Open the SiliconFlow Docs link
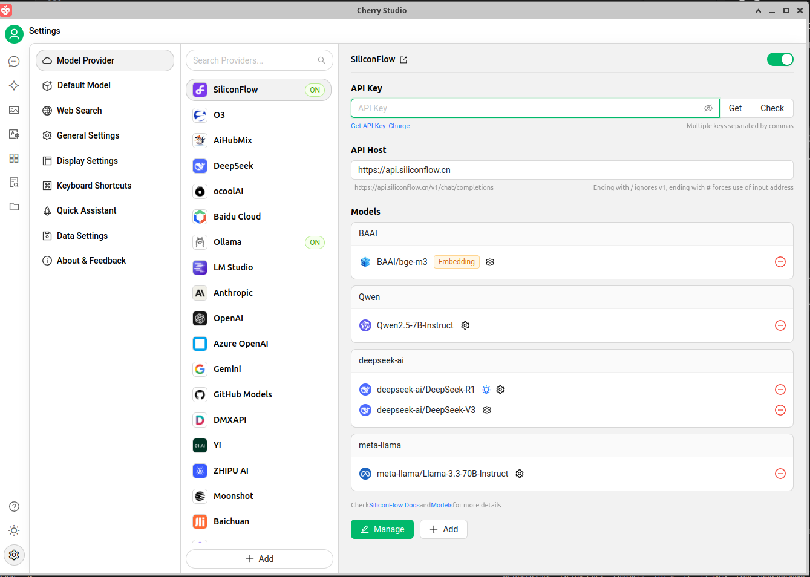This screenshot has width=810, height=577. [394, 505]
